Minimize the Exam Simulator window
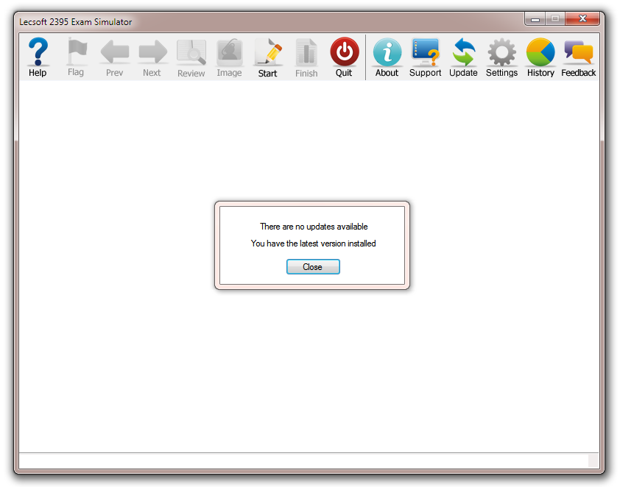Viewport: 620px width, 487px height. tap(535, 18)
